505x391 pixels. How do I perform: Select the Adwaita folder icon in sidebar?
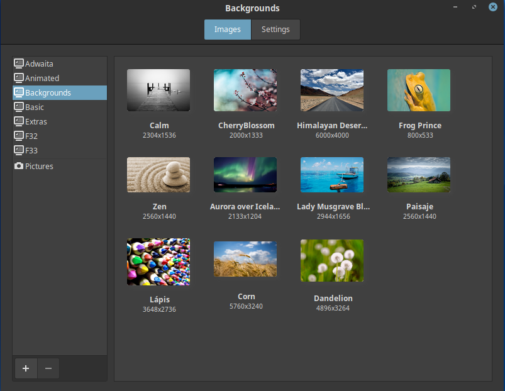[19, 63]
